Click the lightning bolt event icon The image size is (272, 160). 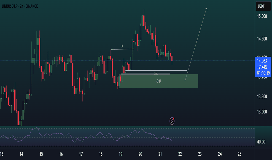point(172,121)
